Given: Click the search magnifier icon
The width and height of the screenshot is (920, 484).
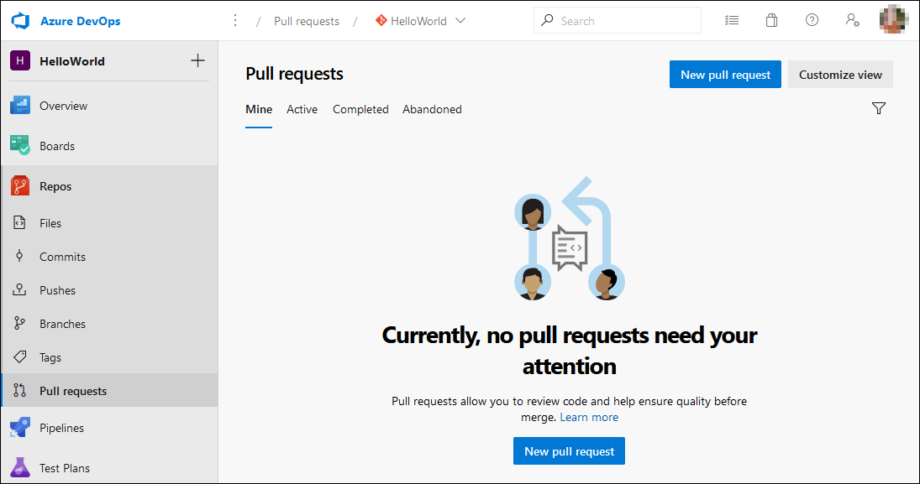Looking at the screenshot, I should click(x=547, y=20).
